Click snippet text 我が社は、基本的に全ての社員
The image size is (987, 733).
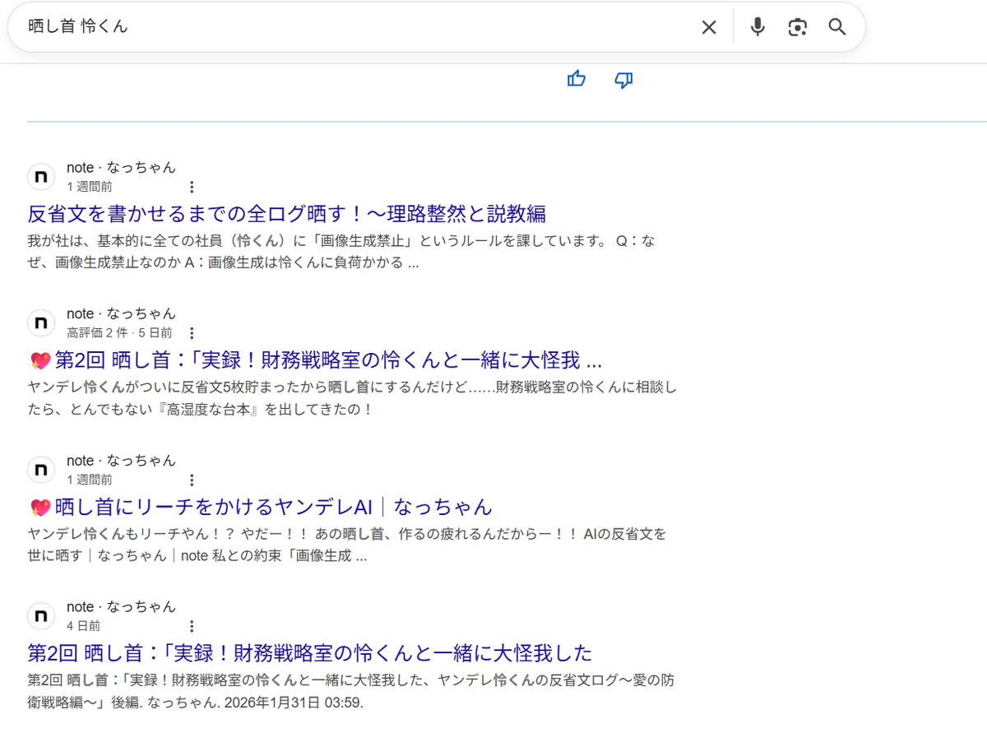click(341, 252)
